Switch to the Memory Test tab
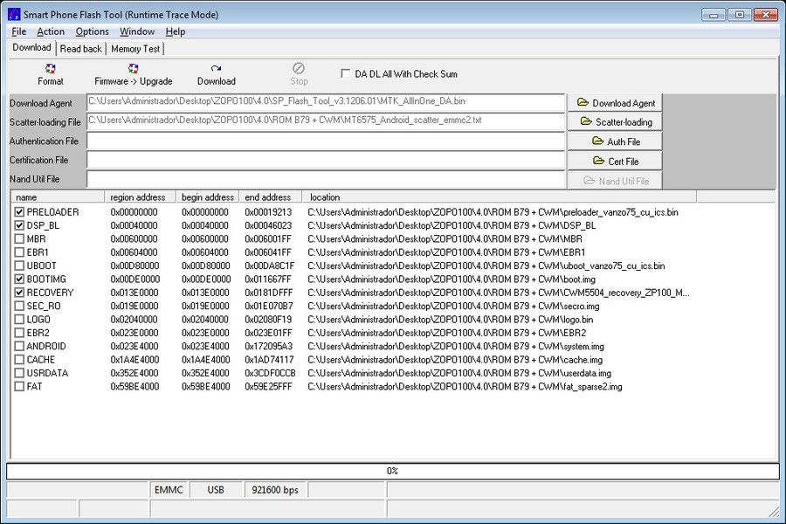786x524 pixels. (135, 49)
